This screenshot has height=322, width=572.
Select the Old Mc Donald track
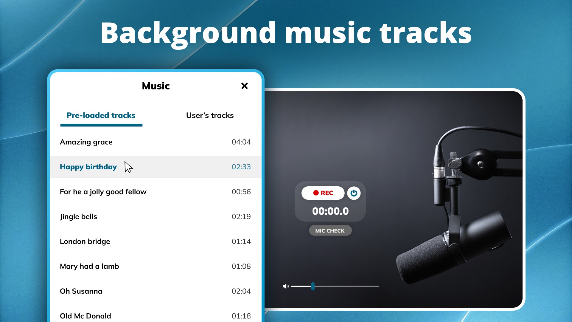point(86,316)
